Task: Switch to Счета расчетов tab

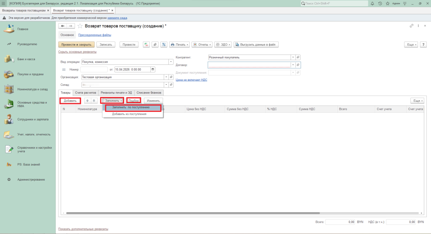Action: 86,93
